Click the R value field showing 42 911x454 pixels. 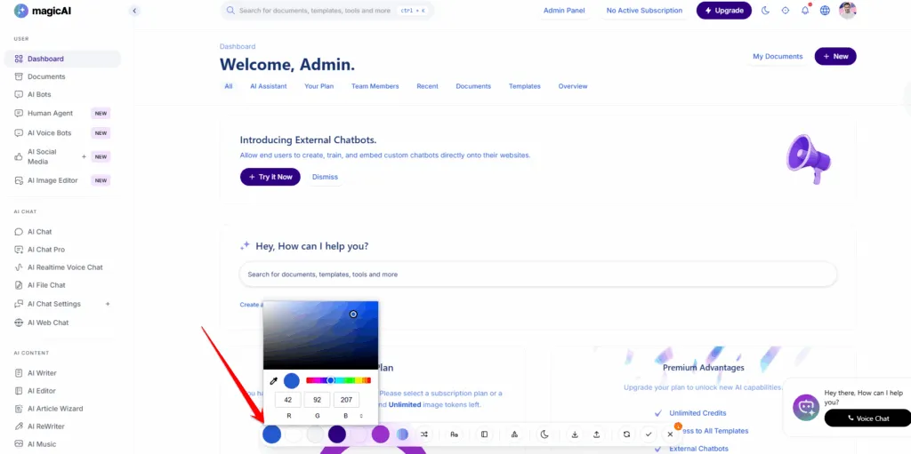pyautogui.click(x=288, y=400)
